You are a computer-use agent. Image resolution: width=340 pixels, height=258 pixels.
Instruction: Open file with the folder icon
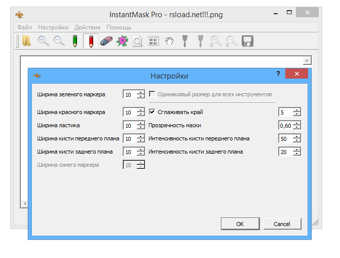[x=27, y=41]
